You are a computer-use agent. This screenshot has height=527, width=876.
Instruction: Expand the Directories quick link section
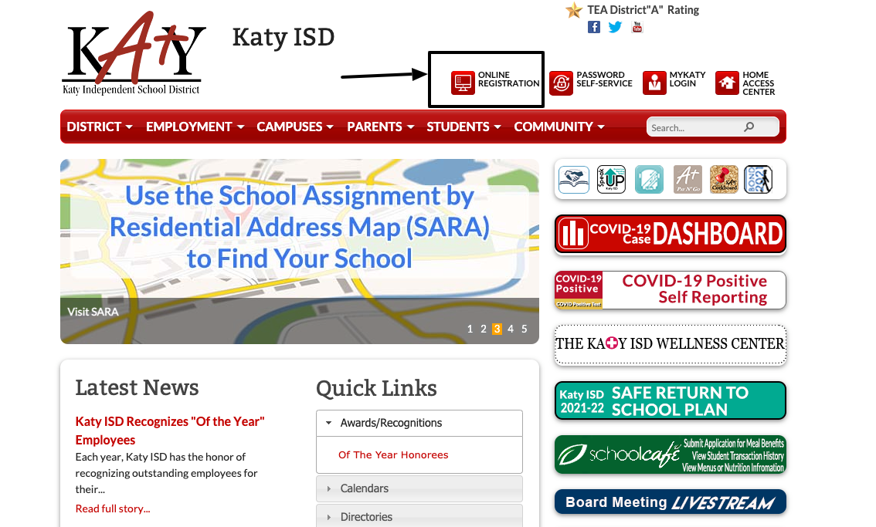419,516
